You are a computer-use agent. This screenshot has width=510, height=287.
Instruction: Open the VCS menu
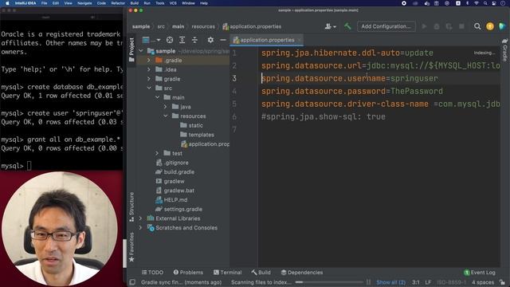[173, 3]
